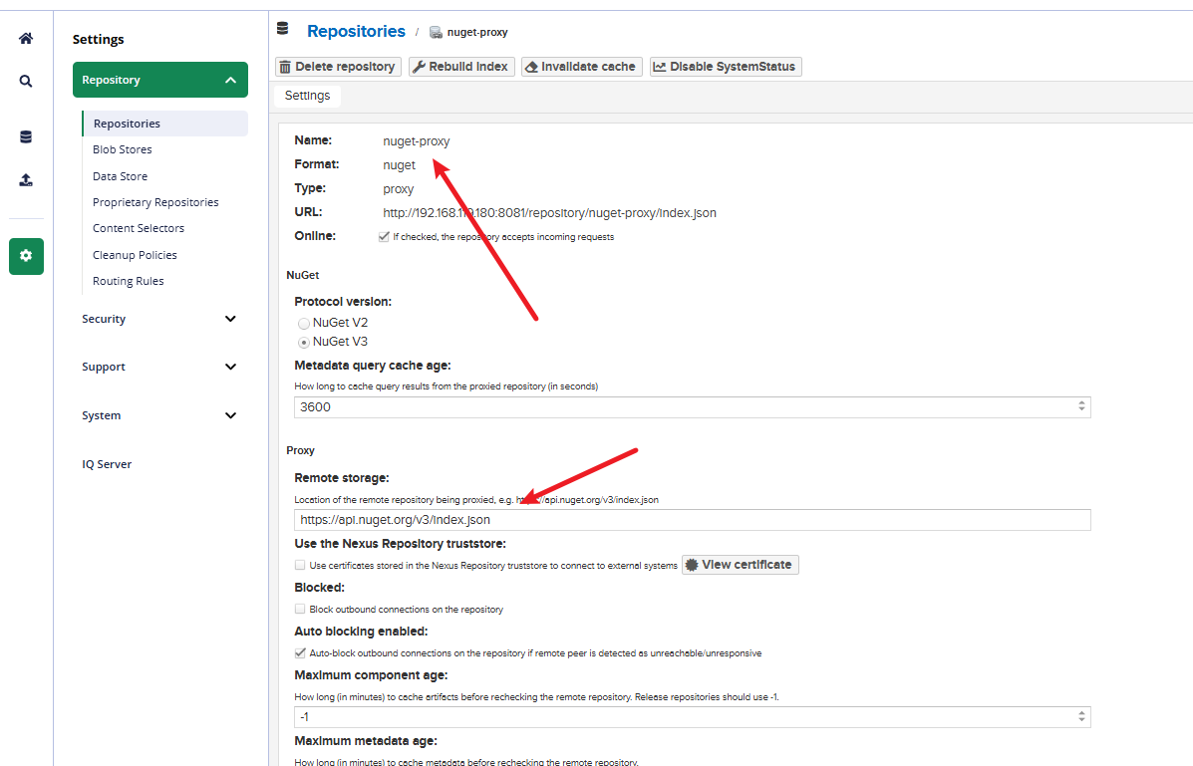Image resolution: width=1193 pixels, height=766 pixels.
Task: Click the trash icon on Delete repository
Action: (285, 67)
